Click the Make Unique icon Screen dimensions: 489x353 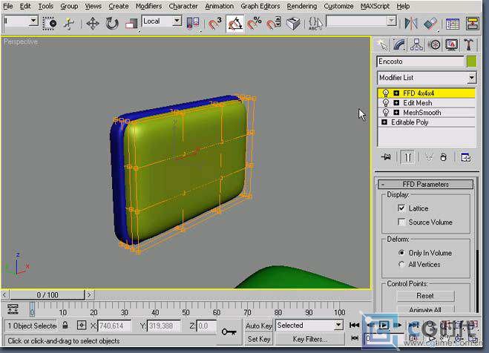pyautogui.click(x=429, y=157)
